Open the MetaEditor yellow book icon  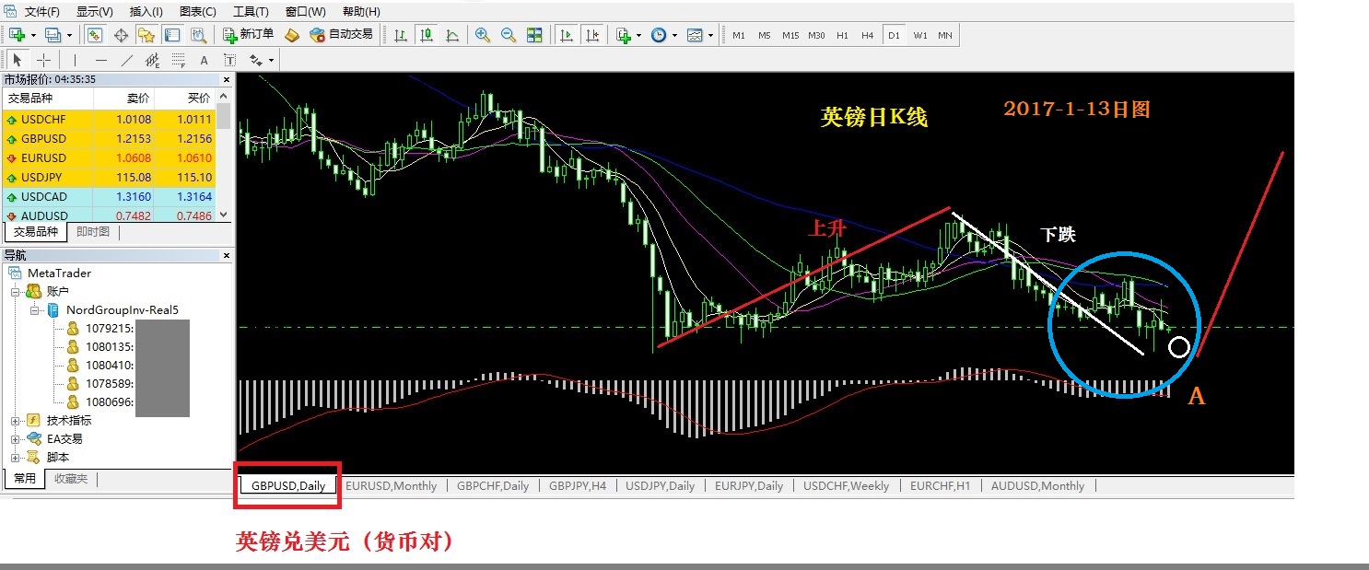point(292,35)
